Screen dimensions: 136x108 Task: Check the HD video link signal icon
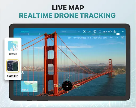click(110, 31)
